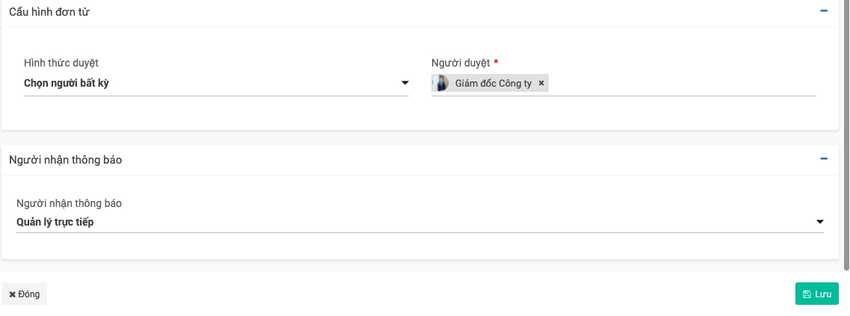Click the Hình thức duyệt dropdown arrow

404,83
